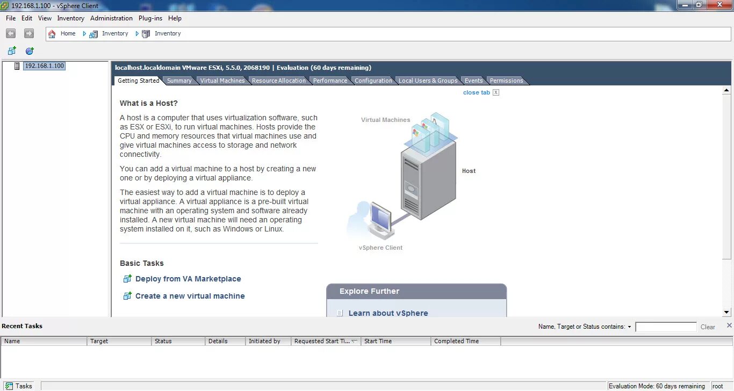The image size is (734, 391).
Task: Expand dropdown arrow after Home in breadcrumb
Action: coord(84,33)
